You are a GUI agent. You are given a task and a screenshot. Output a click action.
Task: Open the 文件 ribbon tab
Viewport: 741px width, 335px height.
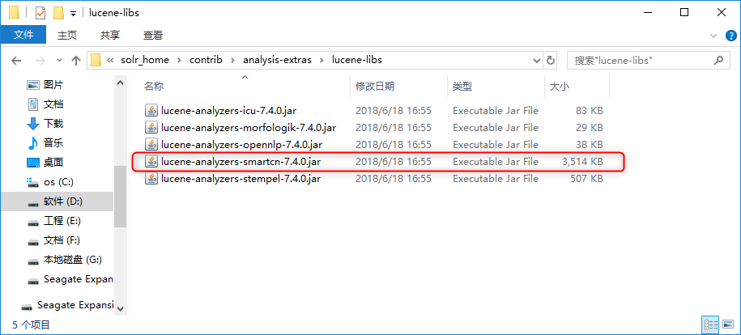click(x=23, y=35)
